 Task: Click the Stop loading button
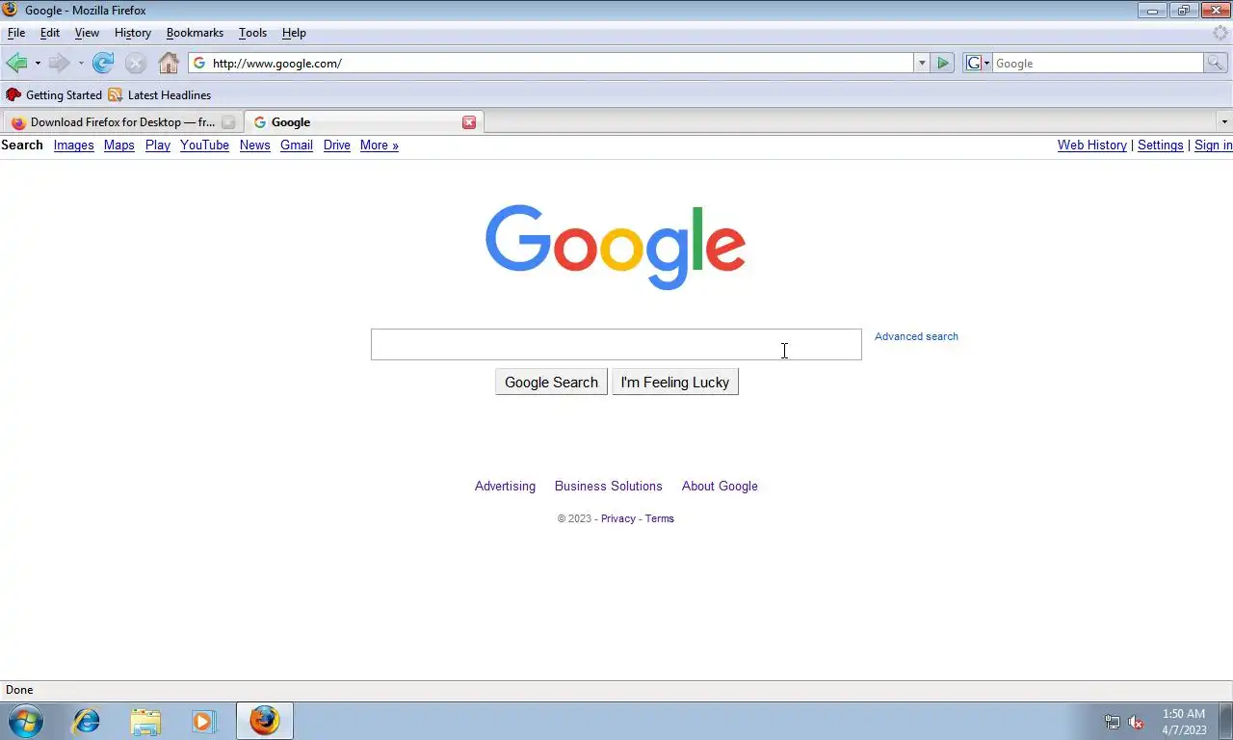point(136,64)
